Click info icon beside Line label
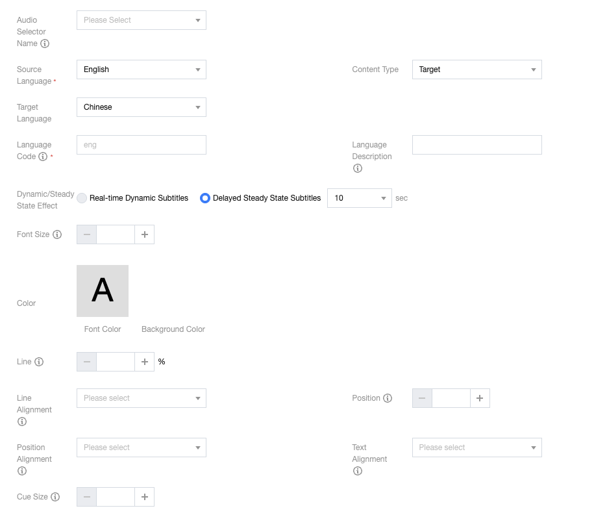 39,362
